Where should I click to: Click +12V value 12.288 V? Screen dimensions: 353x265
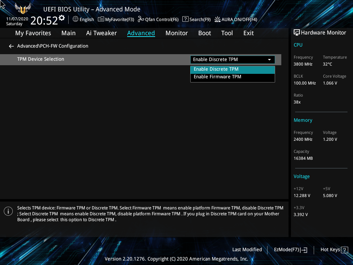point(302,196)
